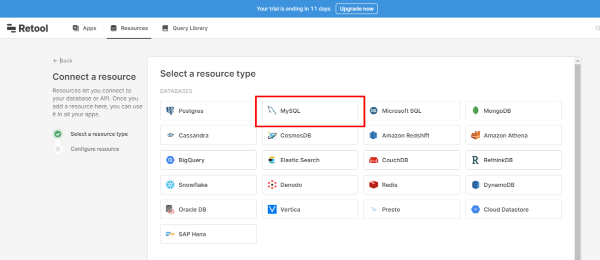Click the Upgrade now button
This screenshot has width=600, height=260.
[356, 9]
